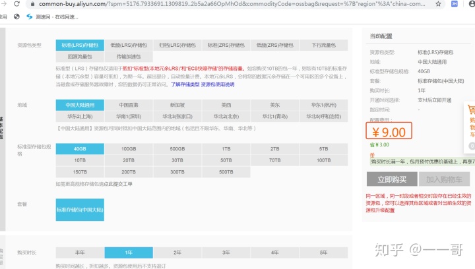Select 回源流量包 resource type
Screen dimensions: 475x269
pyautogui.click(x=80, y=57)
